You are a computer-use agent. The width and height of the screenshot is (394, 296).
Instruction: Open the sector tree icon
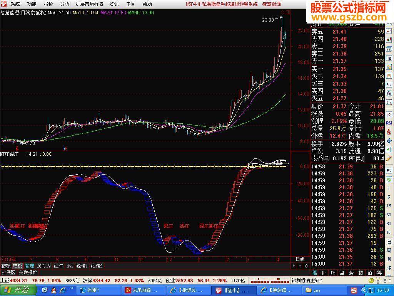pos(389,67)
